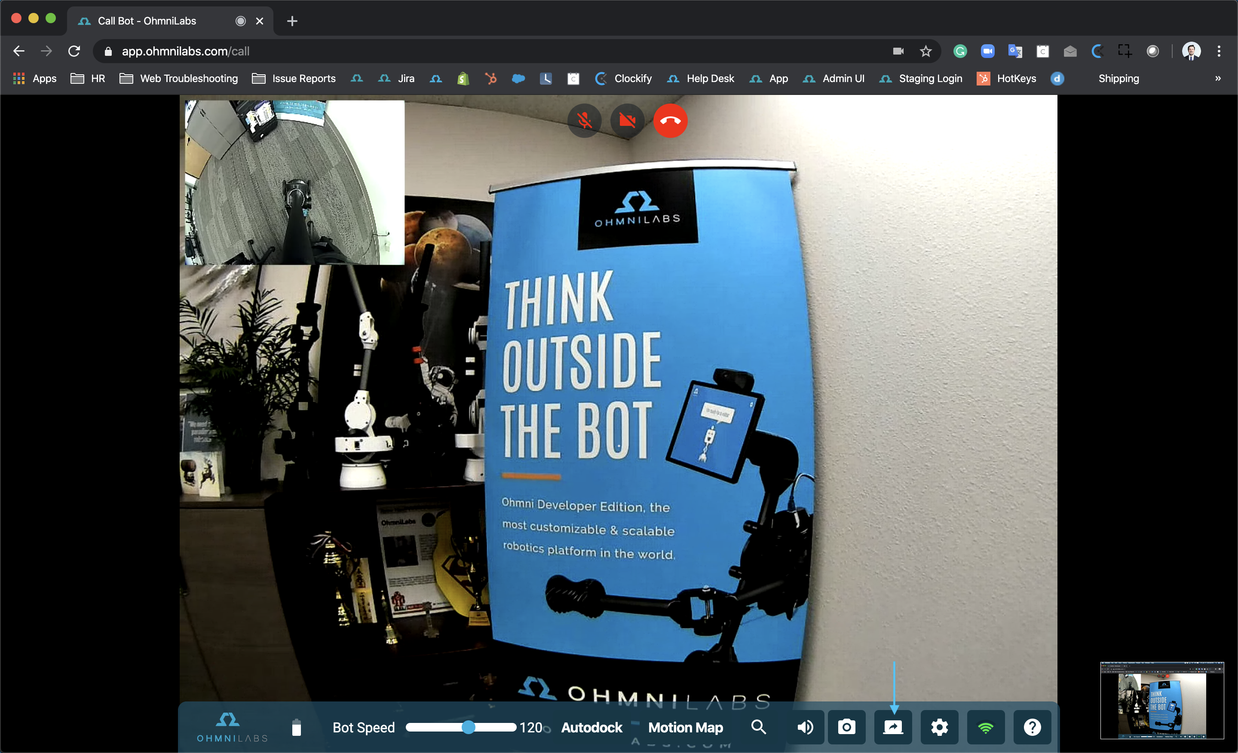Viewport: 1238px width, 753px height.
Task: Open the Admin UI bookmark
Action: click(834, 79)
